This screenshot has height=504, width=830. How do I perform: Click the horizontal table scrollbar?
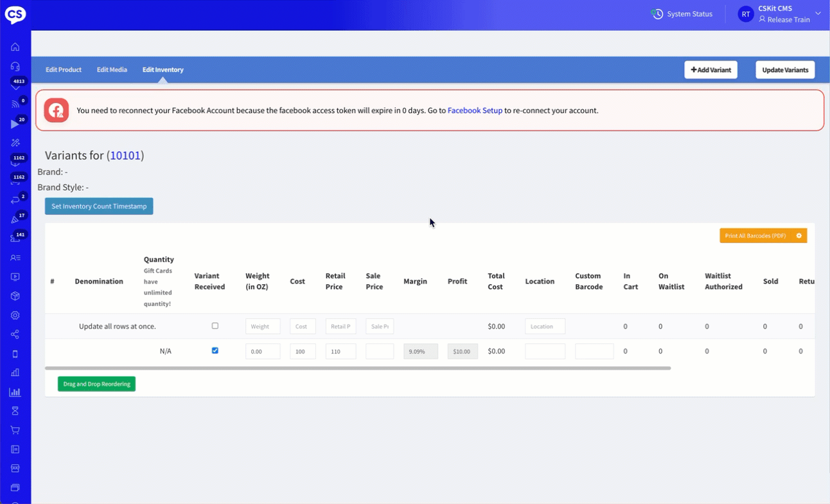pos(358,368)
